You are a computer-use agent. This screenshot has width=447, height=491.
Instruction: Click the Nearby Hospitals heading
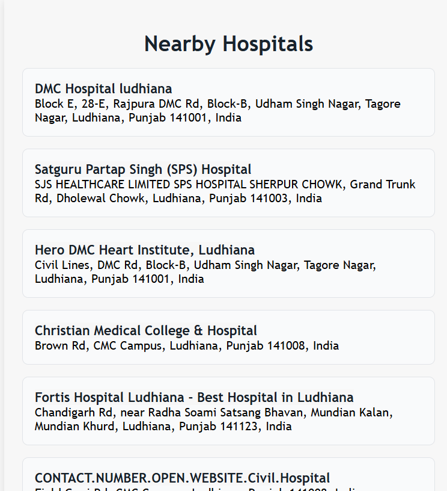point(228,44)
